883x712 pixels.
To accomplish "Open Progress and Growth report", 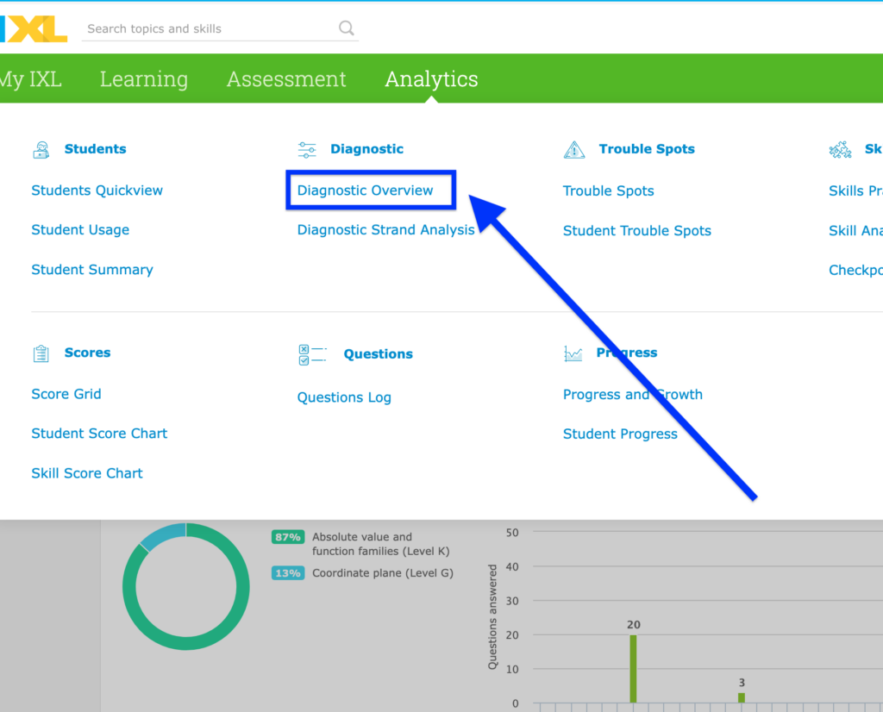I will pos(633,395).
